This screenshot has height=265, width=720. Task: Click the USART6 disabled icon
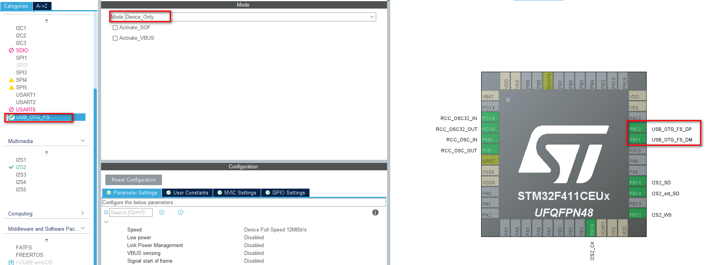point(11,110)
